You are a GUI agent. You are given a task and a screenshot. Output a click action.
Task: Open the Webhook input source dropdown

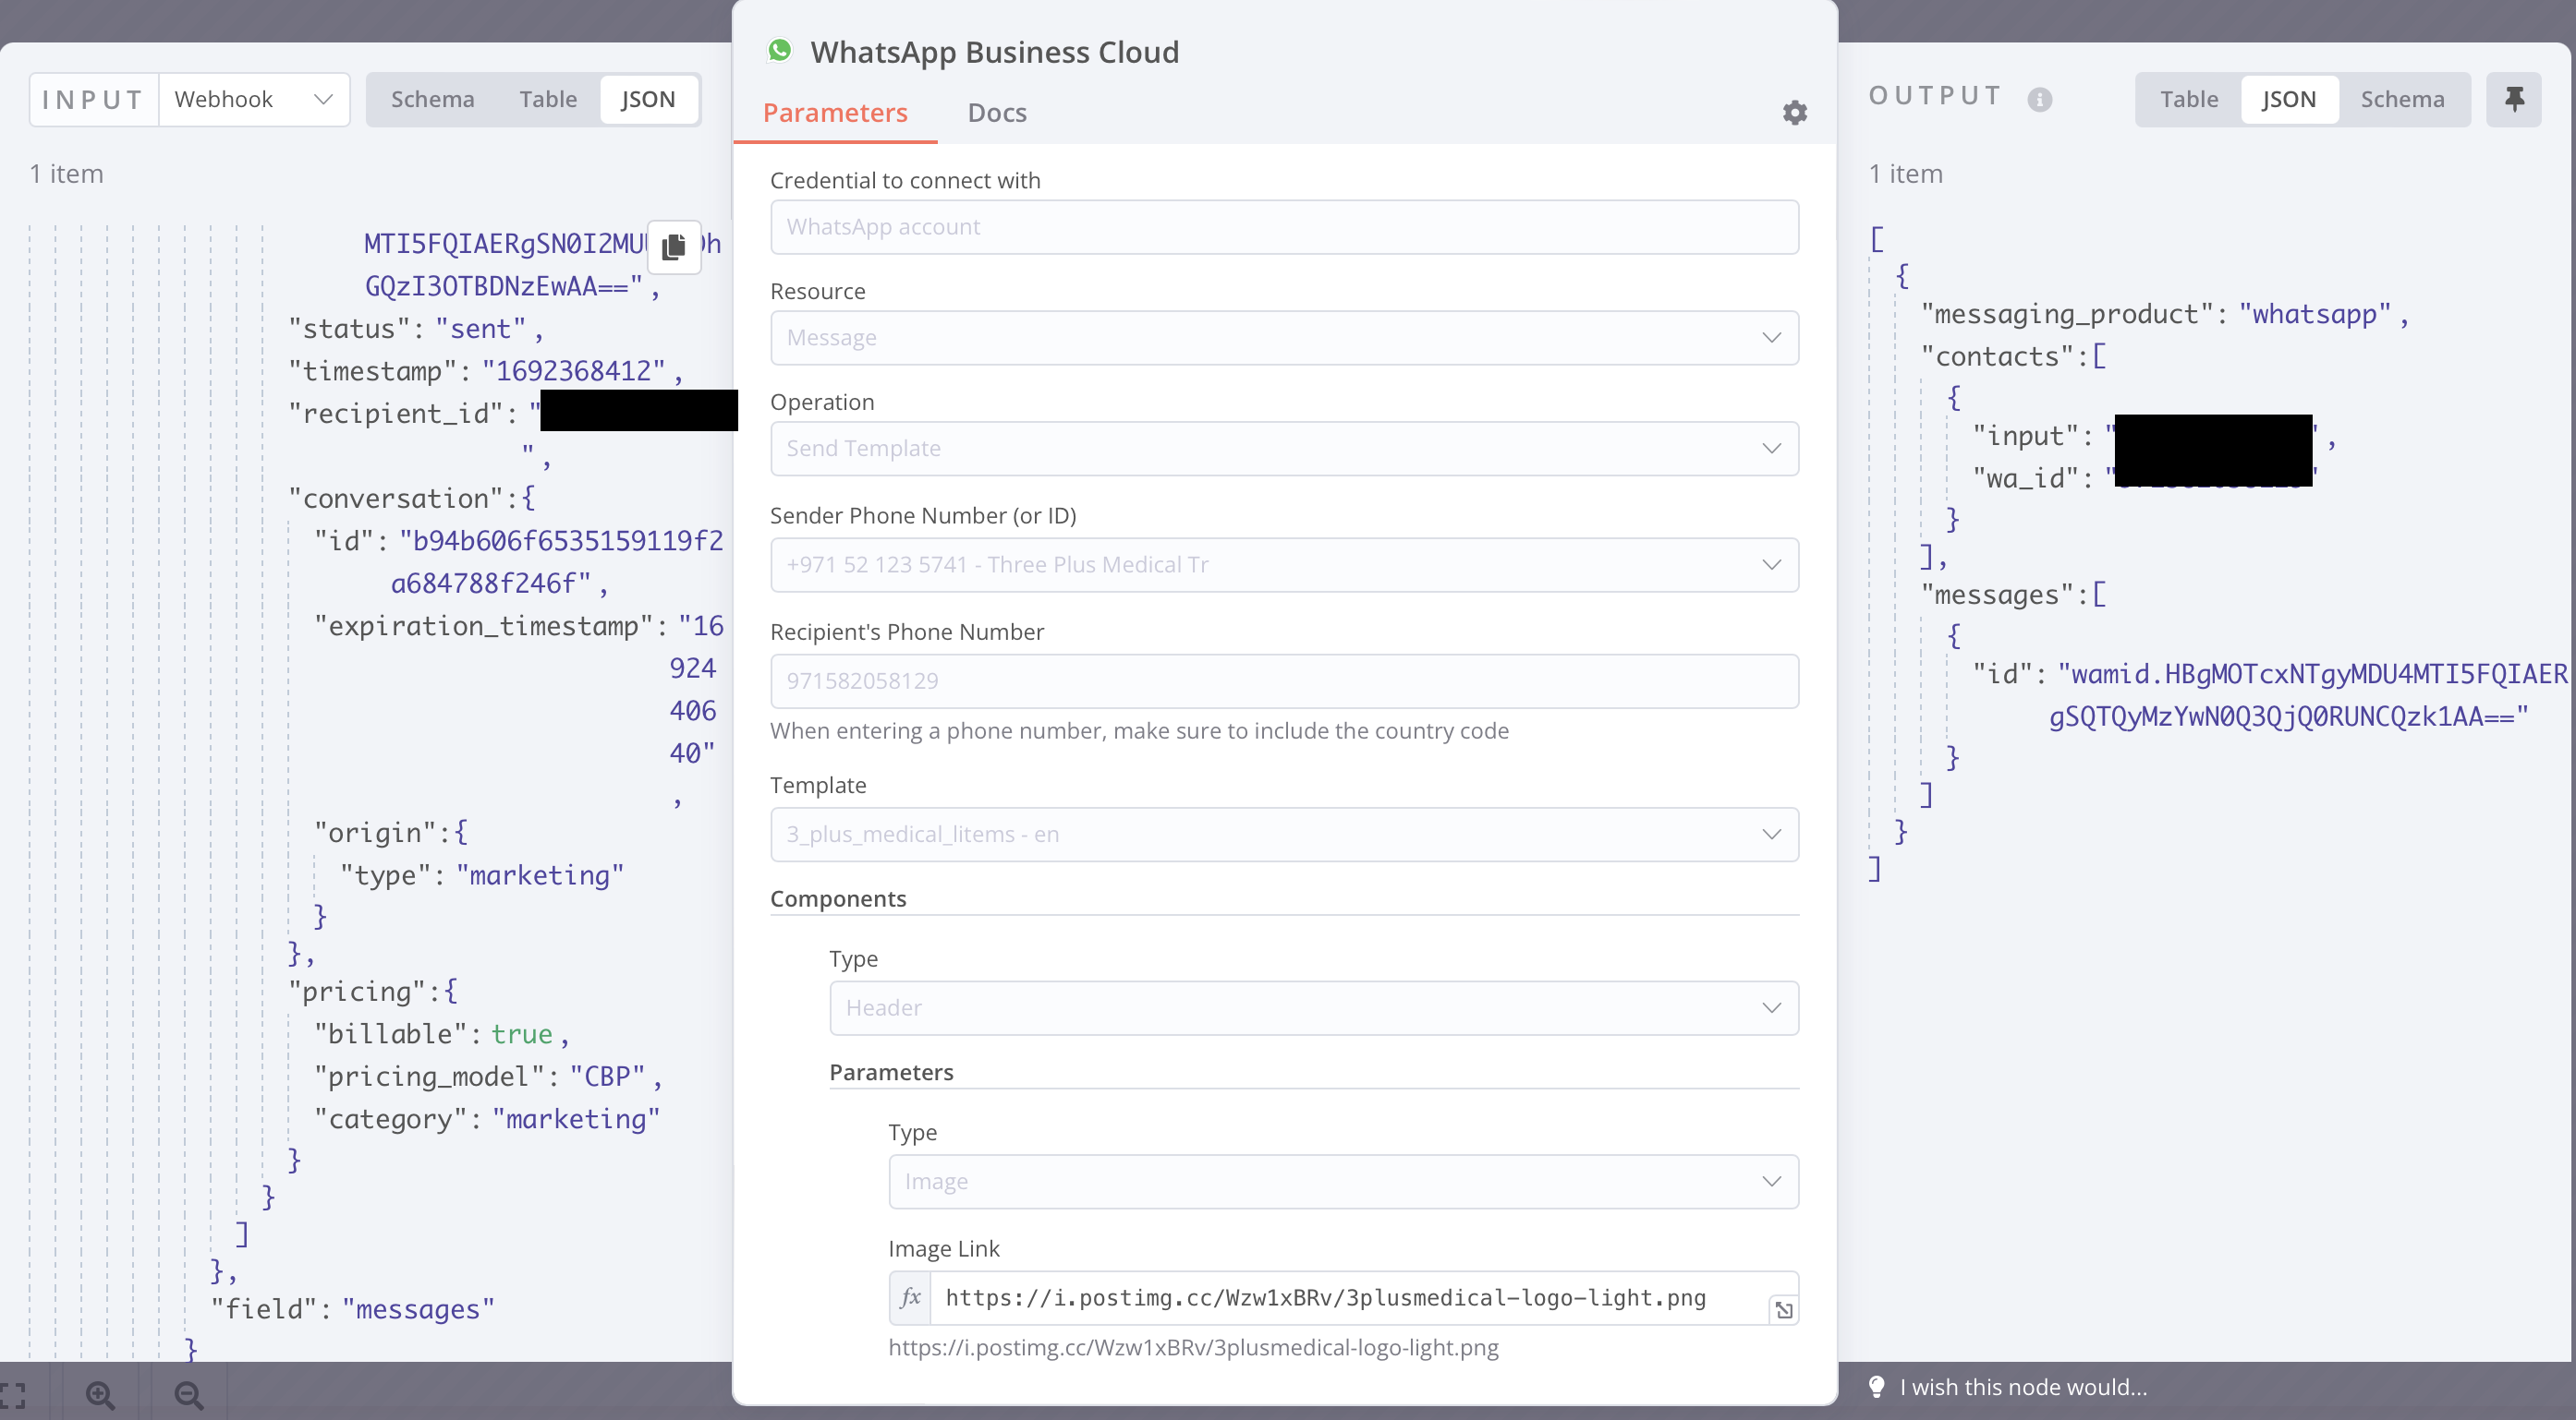pyautogui.click(x=254, y=99)
